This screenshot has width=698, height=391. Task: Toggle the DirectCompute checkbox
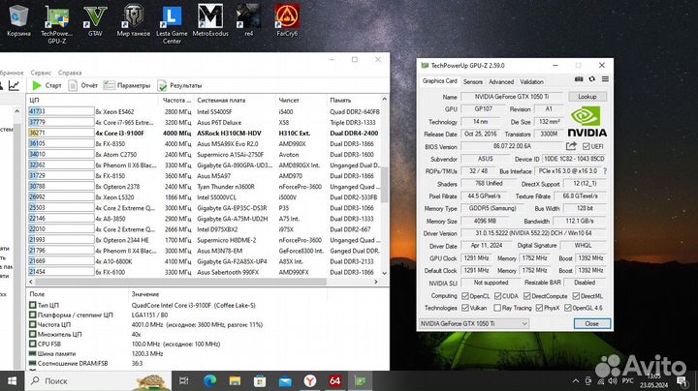click(527, 296)
